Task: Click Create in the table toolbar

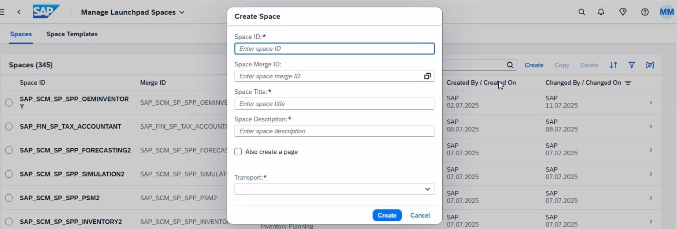Action: point(534,65)
